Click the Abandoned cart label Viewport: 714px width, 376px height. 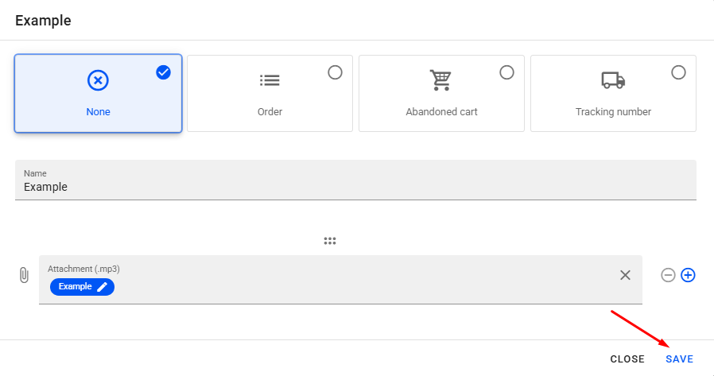click(441, 112)
